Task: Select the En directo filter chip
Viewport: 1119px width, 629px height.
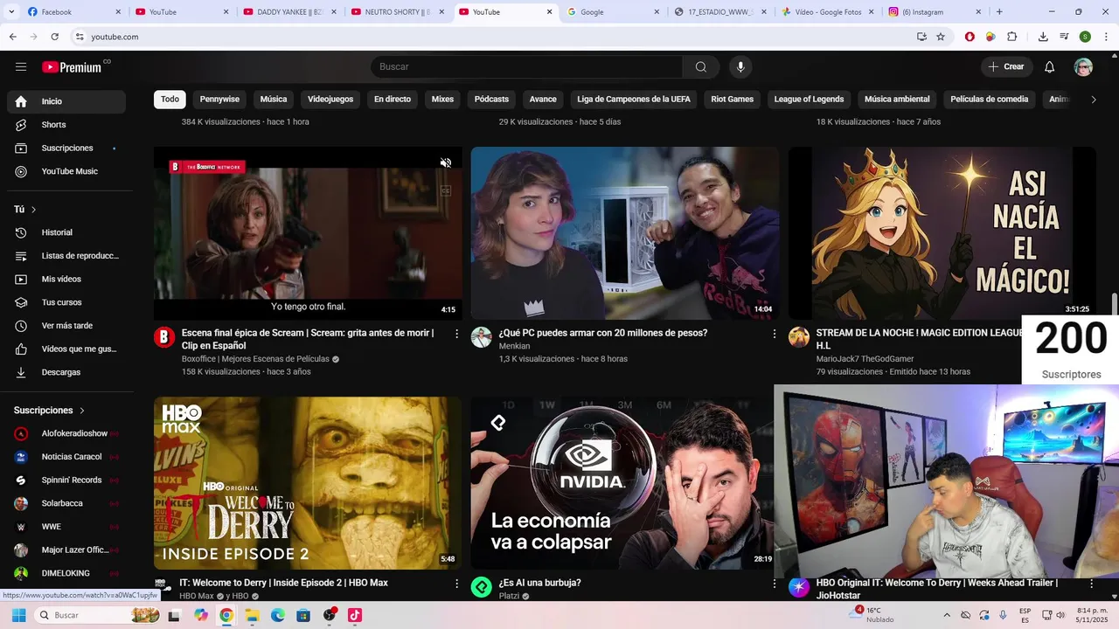Action: 393,100
